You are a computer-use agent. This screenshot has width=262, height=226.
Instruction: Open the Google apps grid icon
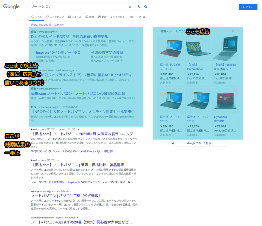(233, 7)
